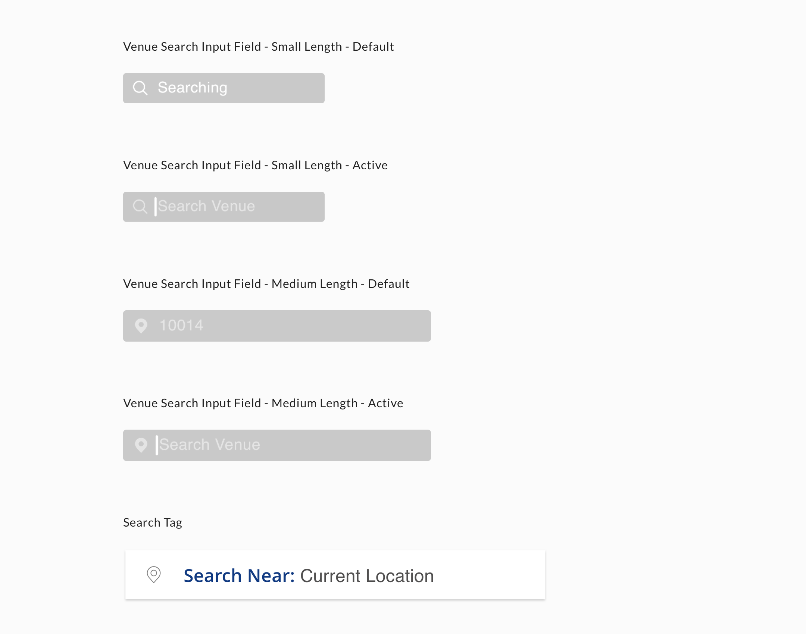Click the Small Length - Active heading
806x634 pixels.
click(255, 165)
